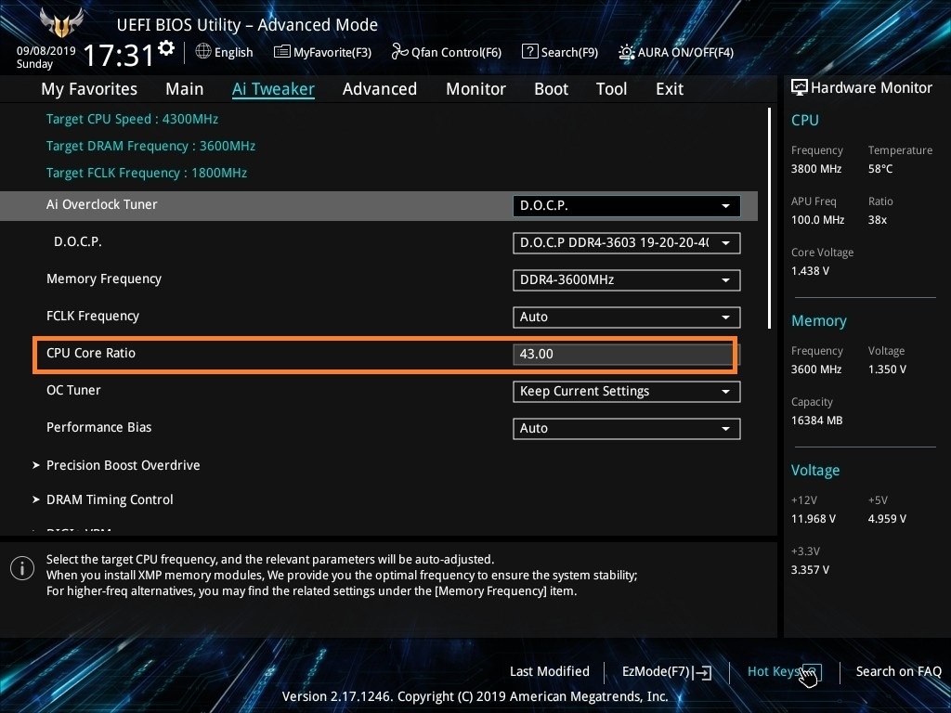Viewport: 951px width, 713px height.
Task: Go to Exit tab
Action: coord(670,89)
